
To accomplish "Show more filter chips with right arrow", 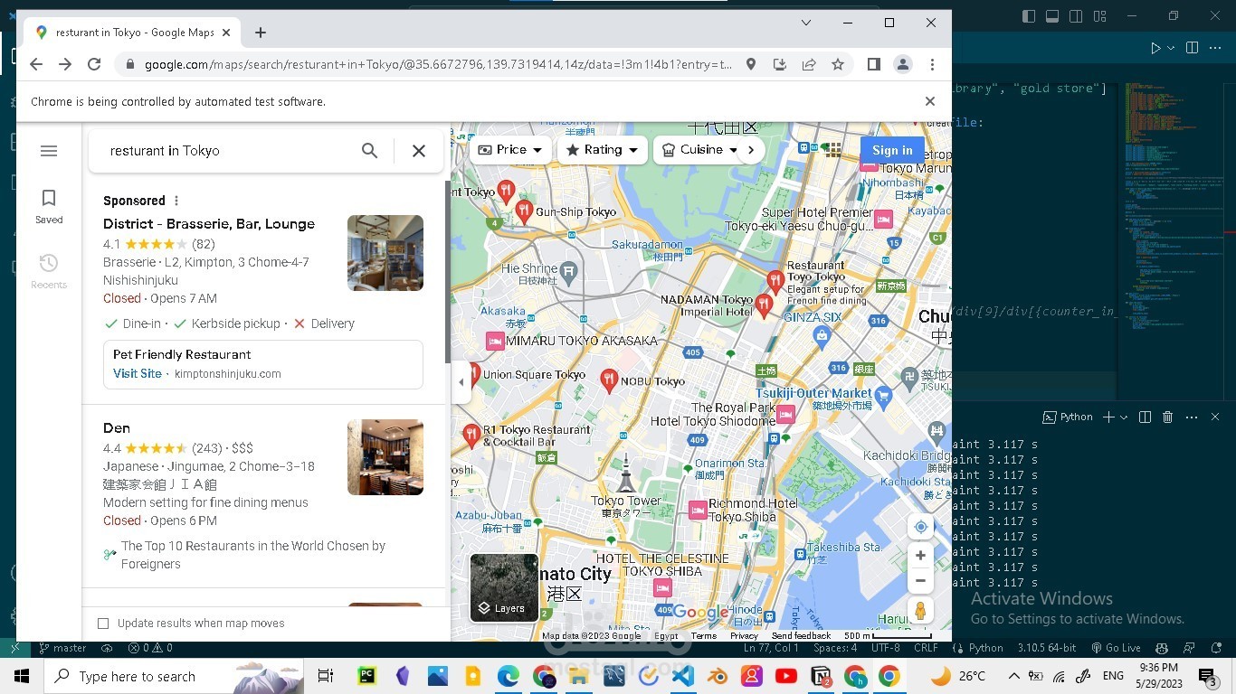I will pyautogui.click(x=751, y=150).
